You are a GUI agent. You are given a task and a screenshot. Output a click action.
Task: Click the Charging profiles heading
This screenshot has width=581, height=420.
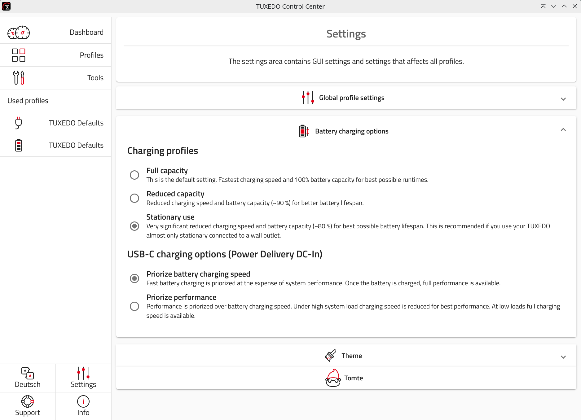coord(163,151)
